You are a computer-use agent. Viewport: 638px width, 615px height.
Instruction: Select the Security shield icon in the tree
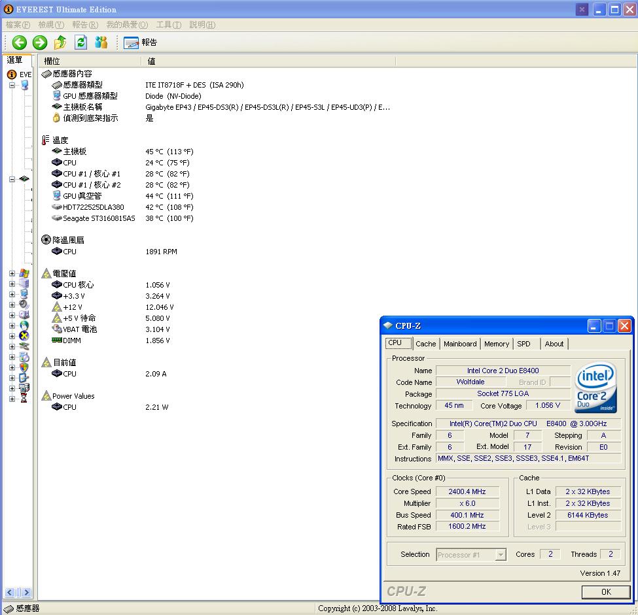(x=24, y=367)
